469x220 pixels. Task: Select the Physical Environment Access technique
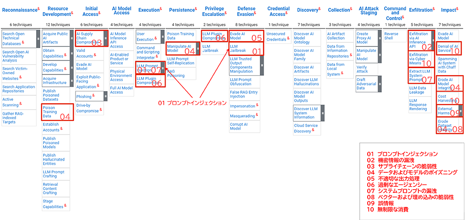[121, 75]
